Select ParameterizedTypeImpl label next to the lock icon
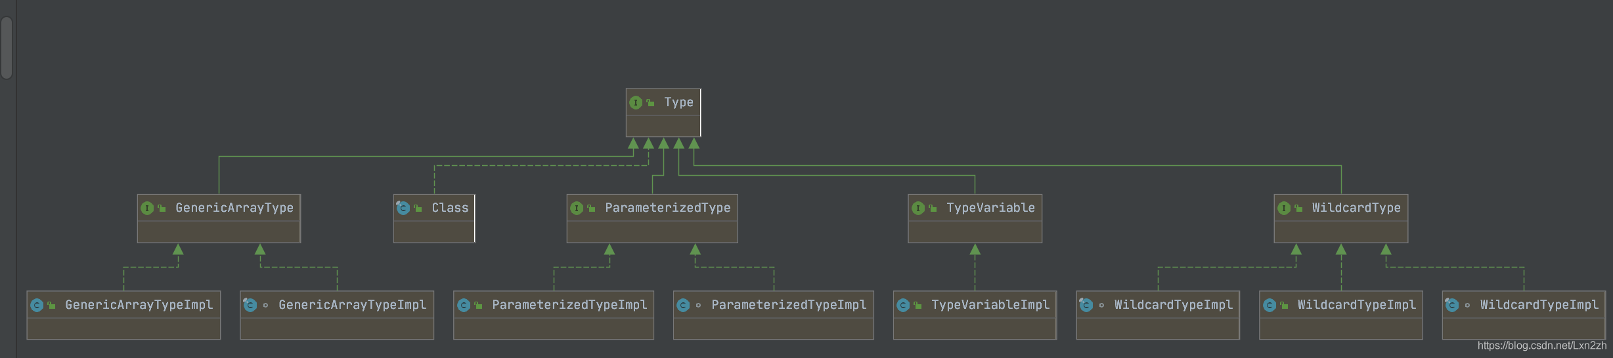Image resolution: width=1613 pixels, height=358 pixels. [x=569, y=305]
